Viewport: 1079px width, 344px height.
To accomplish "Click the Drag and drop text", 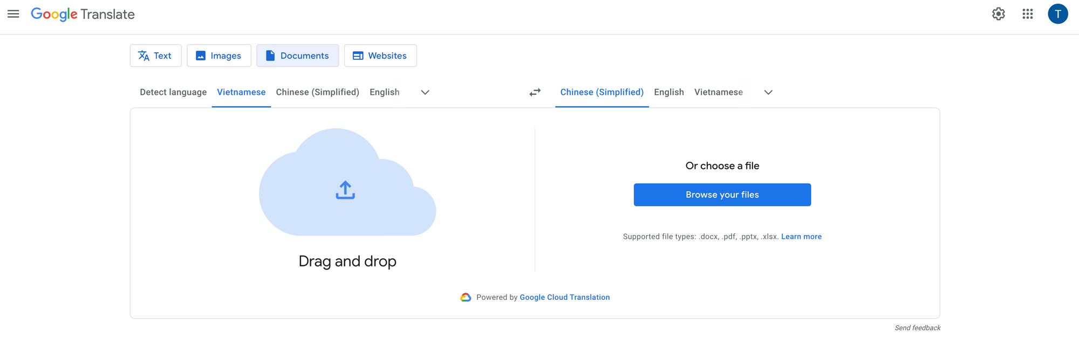I will 347,262.
